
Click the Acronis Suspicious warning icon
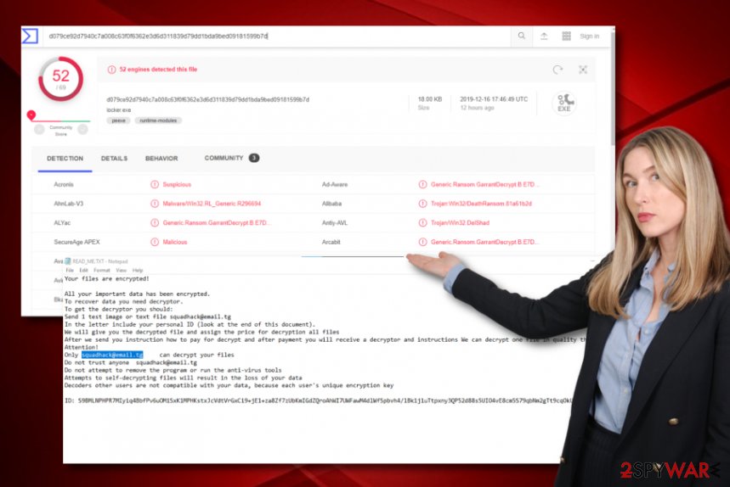(x=155, y=184)
